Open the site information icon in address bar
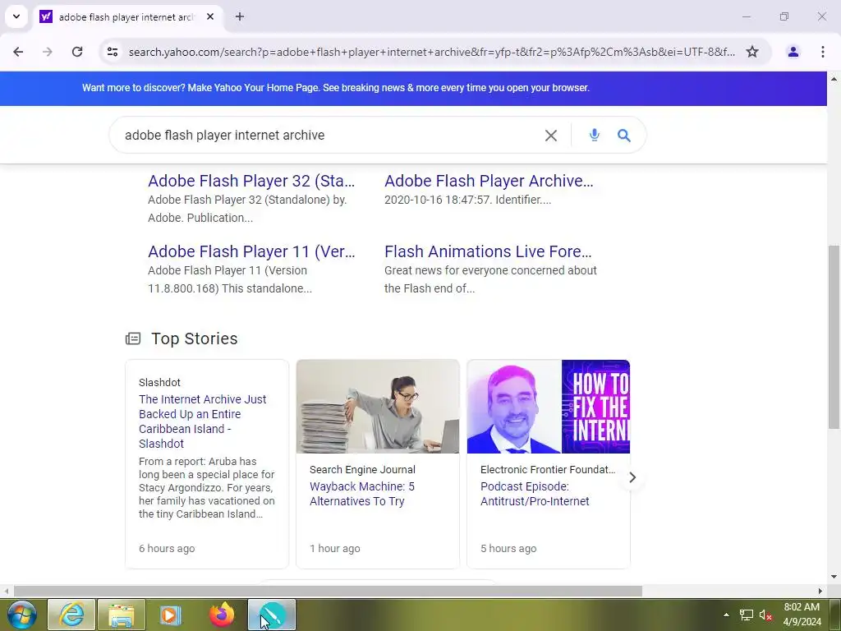 (x=112, y=52)
